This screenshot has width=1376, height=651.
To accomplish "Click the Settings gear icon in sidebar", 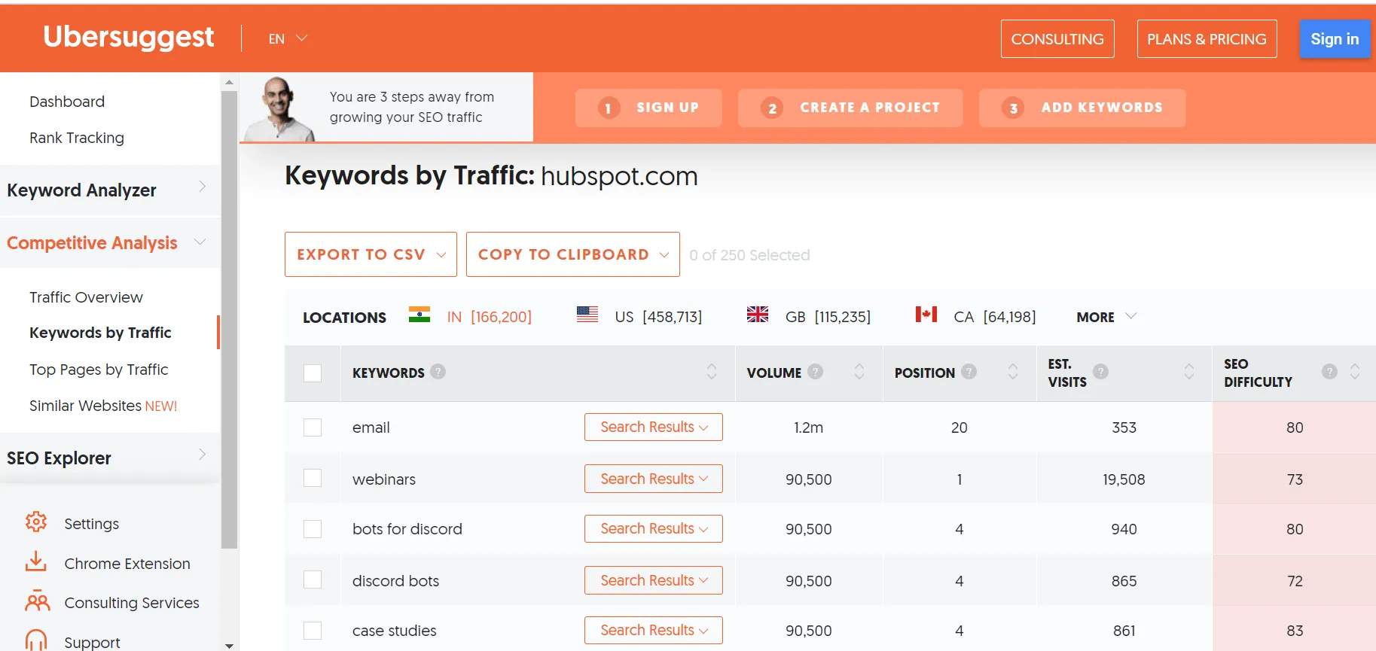I will (x=36, y=522).
